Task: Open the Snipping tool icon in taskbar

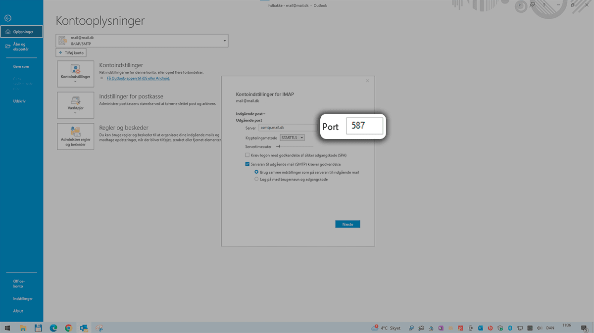Action: [99, 328]
